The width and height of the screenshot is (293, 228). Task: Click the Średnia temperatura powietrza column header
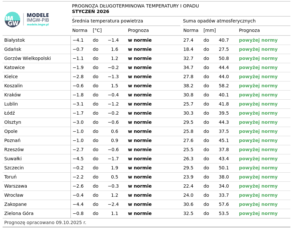click(x=107, y=21)
